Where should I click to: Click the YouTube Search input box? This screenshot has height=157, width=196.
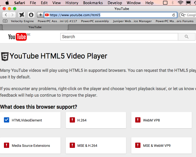point(119,37)
